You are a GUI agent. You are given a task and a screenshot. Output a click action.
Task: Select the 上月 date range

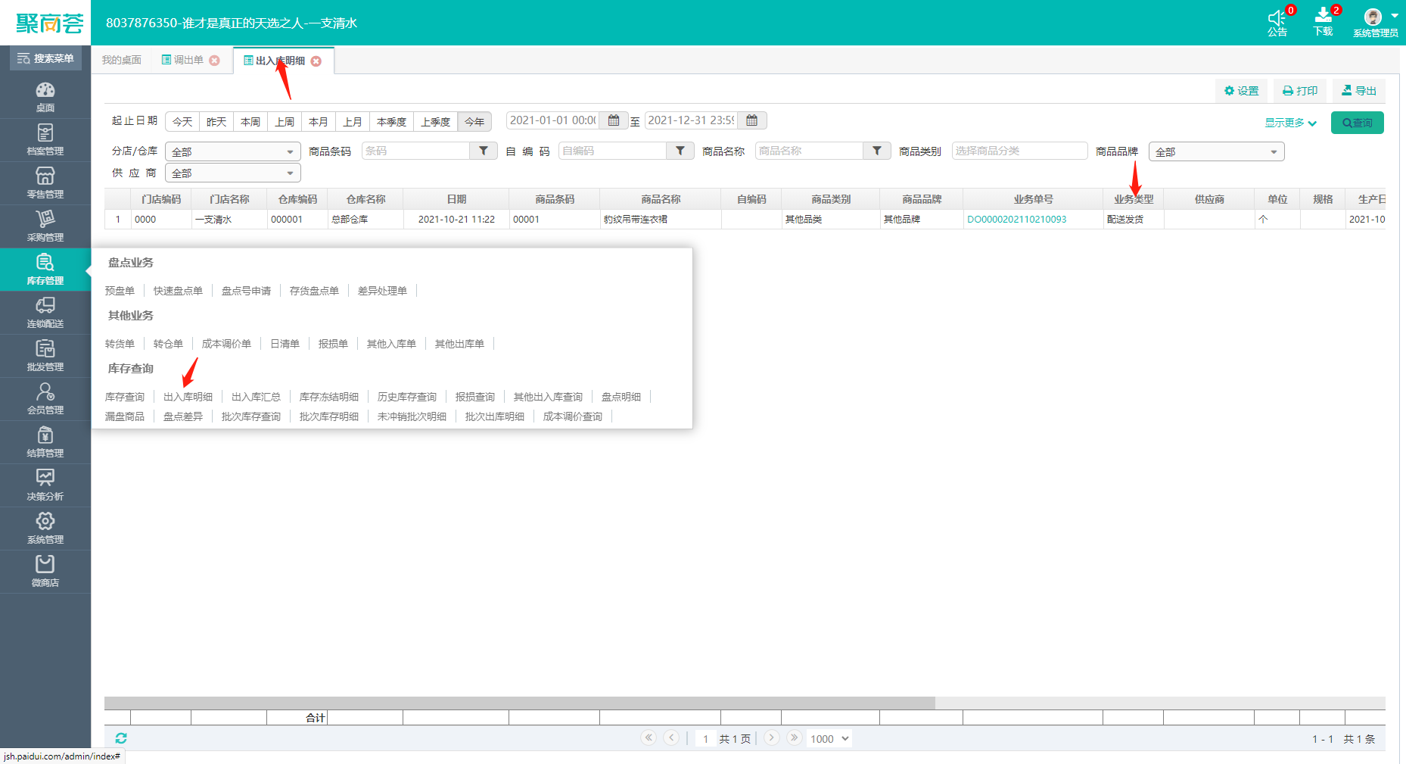(353, 121)
